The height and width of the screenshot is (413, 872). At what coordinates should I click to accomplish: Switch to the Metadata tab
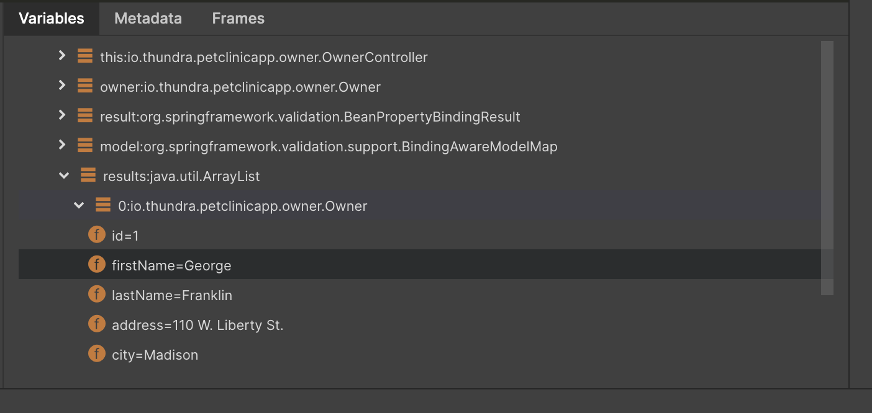[148, 19]
